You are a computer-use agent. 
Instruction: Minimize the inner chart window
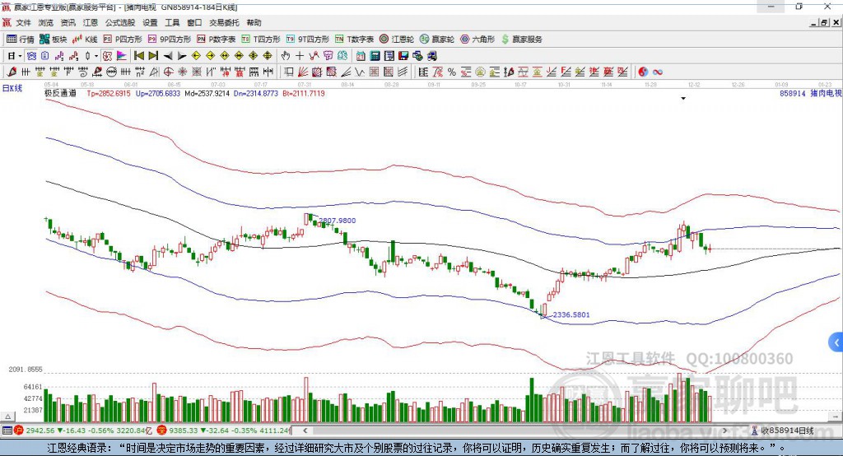(814, 22)
